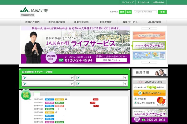Click the 2015/05/26 news date
Screen dimensions: 187x124
[x=38, y=109]
